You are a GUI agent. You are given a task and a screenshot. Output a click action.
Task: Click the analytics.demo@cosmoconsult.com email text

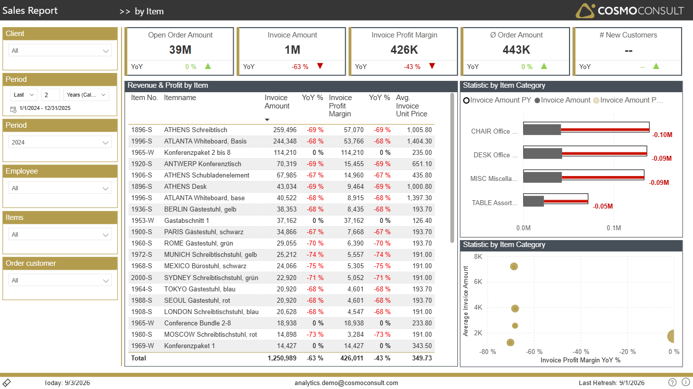coord(346,383)
